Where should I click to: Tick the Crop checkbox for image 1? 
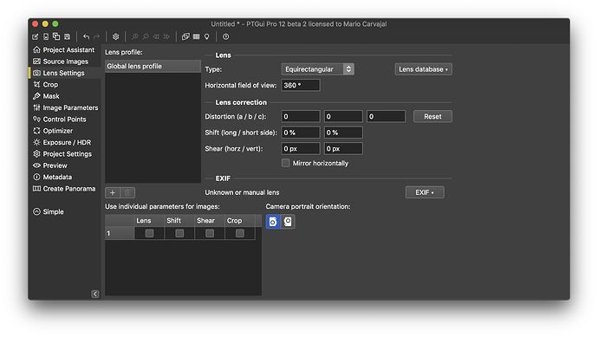tap(240, 233)
